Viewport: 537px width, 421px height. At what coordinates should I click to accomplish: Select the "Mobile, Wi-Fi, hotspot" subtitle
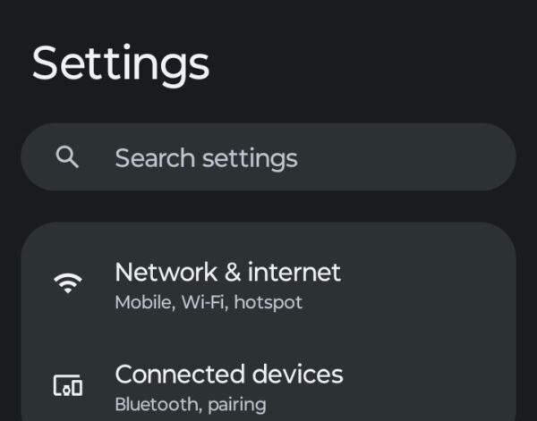click(209, 302)
